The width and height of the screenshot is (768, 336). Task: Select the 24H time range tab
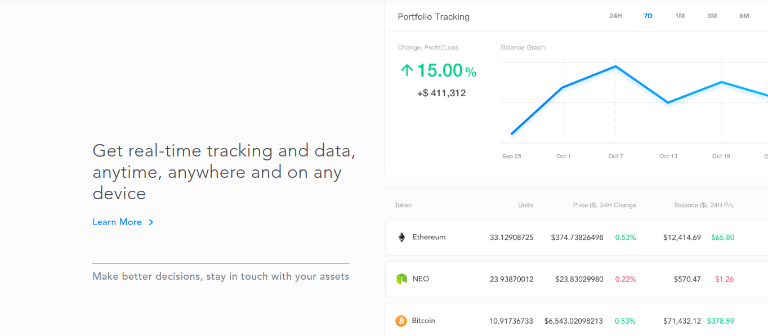(x=615, y=16)
